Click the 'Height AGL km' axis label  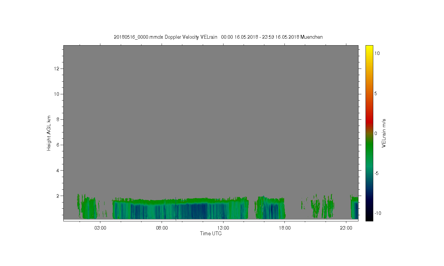49,133
